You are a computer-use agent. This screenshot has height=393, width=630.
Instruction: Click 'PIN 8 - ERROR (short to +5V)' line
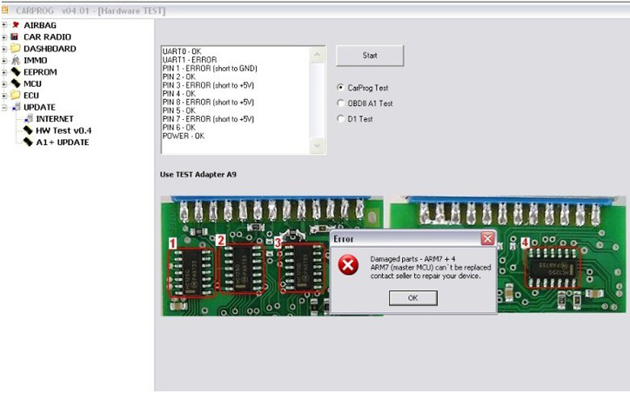coord(208,102)
